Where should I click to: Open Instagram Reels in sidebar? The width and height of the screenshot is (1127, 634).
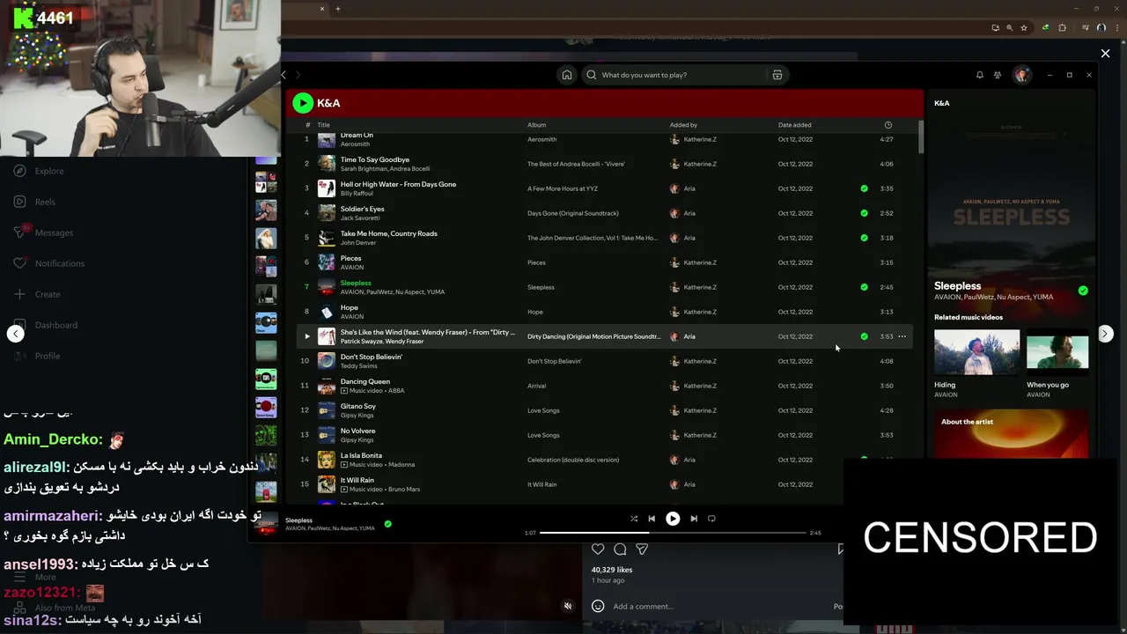[x=35, y=202]
